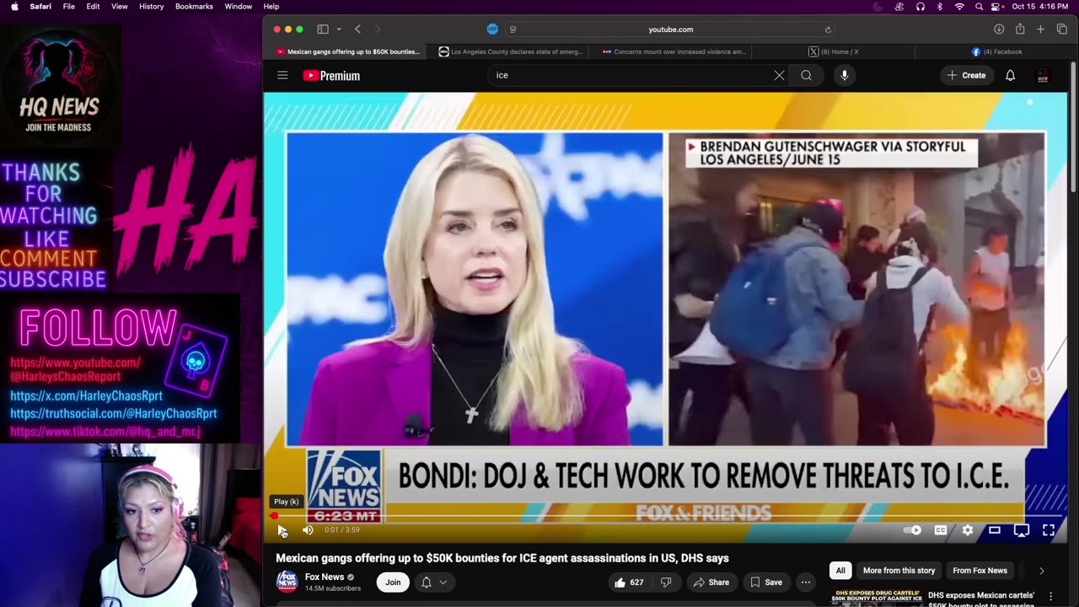This screenshot has width=1079, height=607.
Task: Show Safari downloads
Action: click(x=999, y=29)
